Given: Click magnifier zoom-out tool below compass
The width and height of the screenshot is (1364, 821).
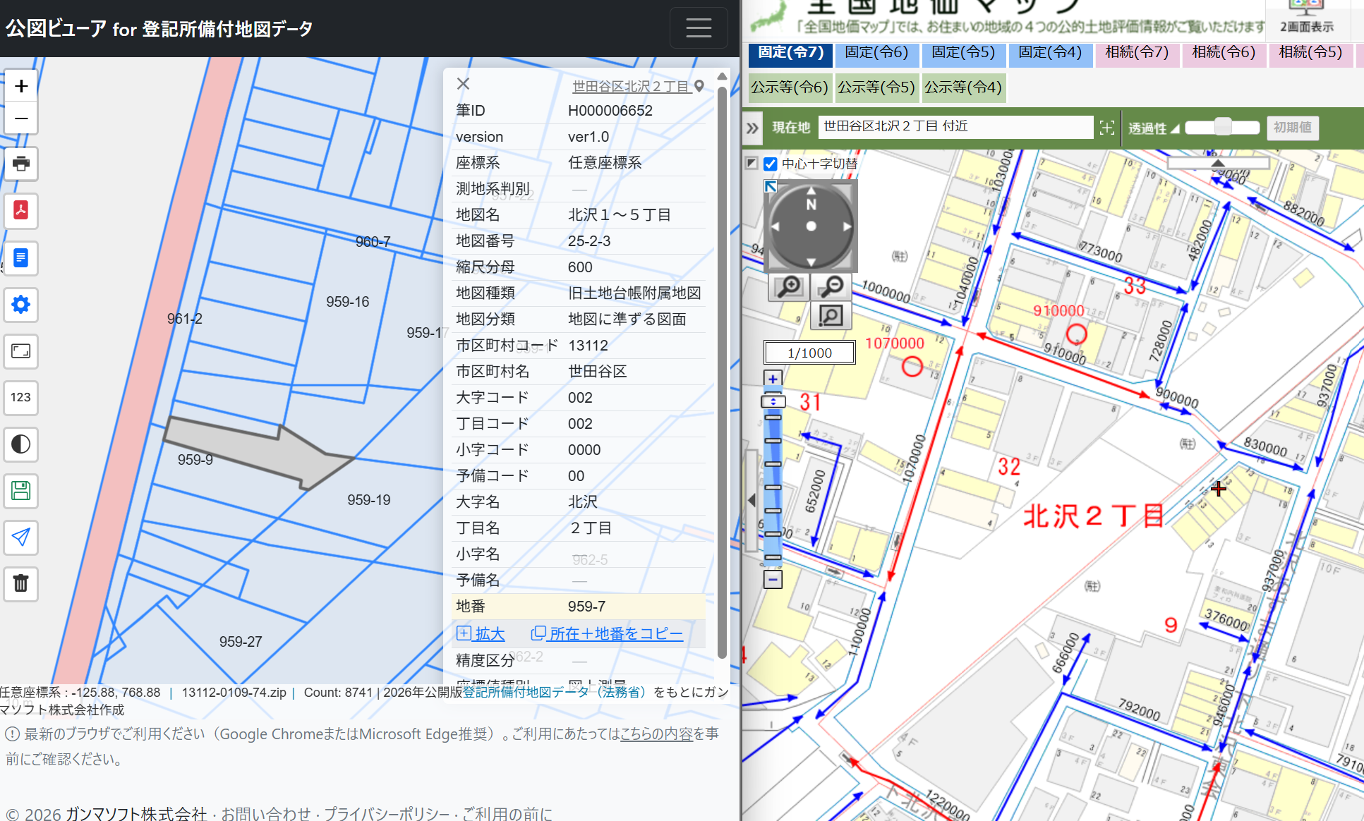Looking at the screenshot, I should pos(831,287).
